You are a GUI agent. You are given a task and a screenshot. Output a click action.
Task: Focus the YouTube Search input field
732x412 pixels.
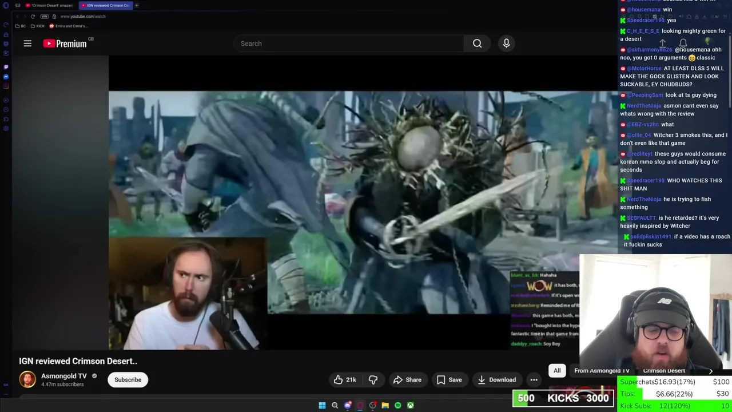[x=349, y=43]
